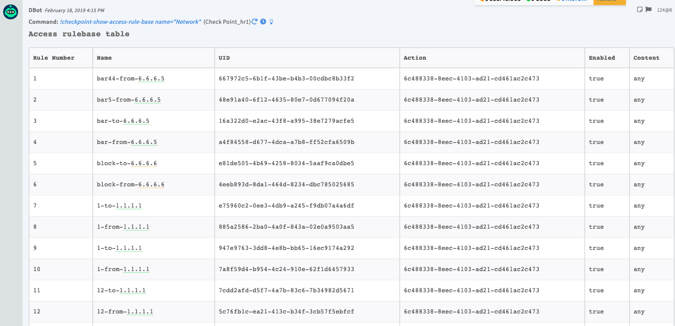675x326 pixels.
Task: Click the entry ID 124@8
Action: pos(664,10)
